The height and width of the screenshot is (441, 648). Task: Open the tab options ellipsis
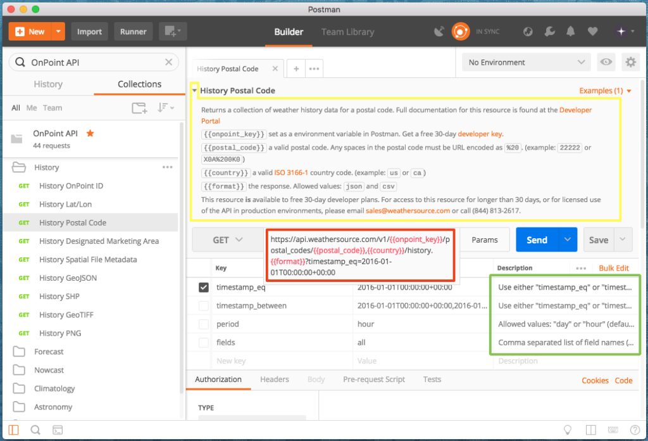pos(314,68)
